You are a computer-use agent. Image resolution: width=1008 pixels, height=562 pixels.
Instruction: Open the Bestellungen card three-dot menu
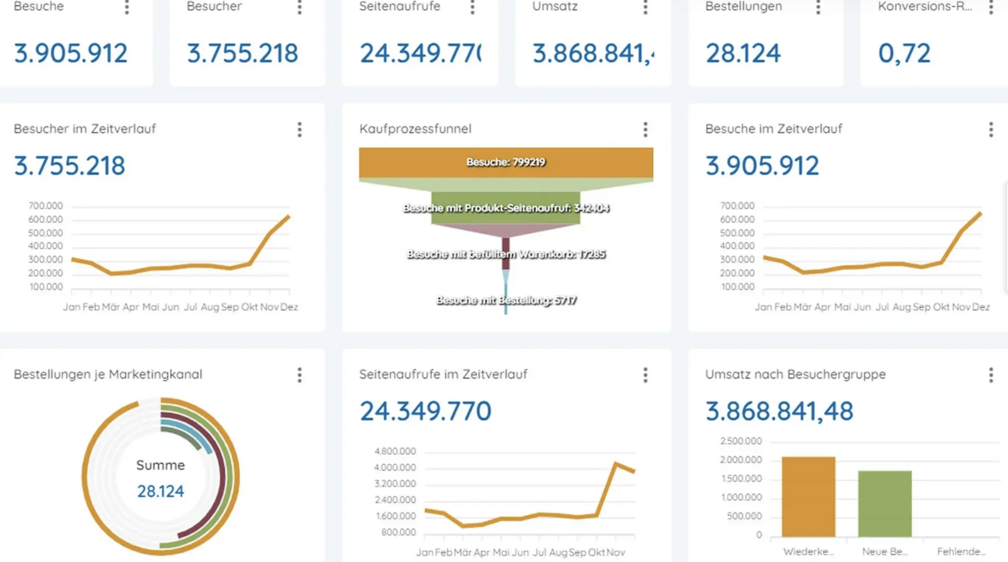(818, 7)
